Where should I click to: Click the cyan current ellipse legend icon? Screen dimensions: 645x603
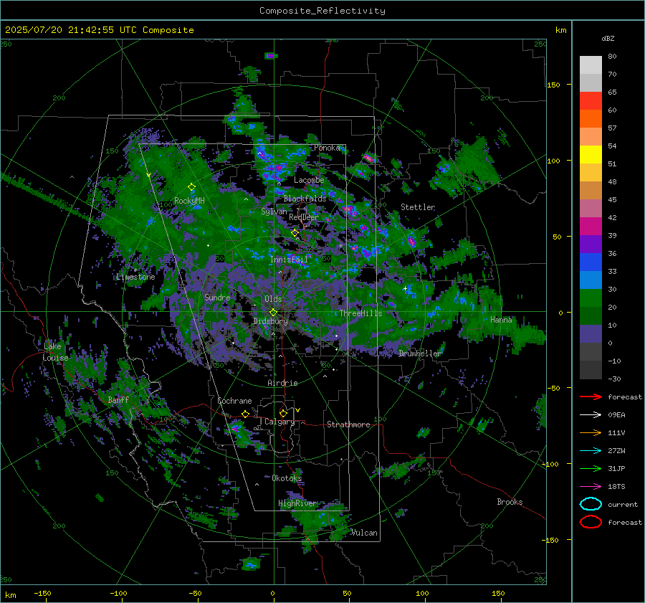point(591,504)
